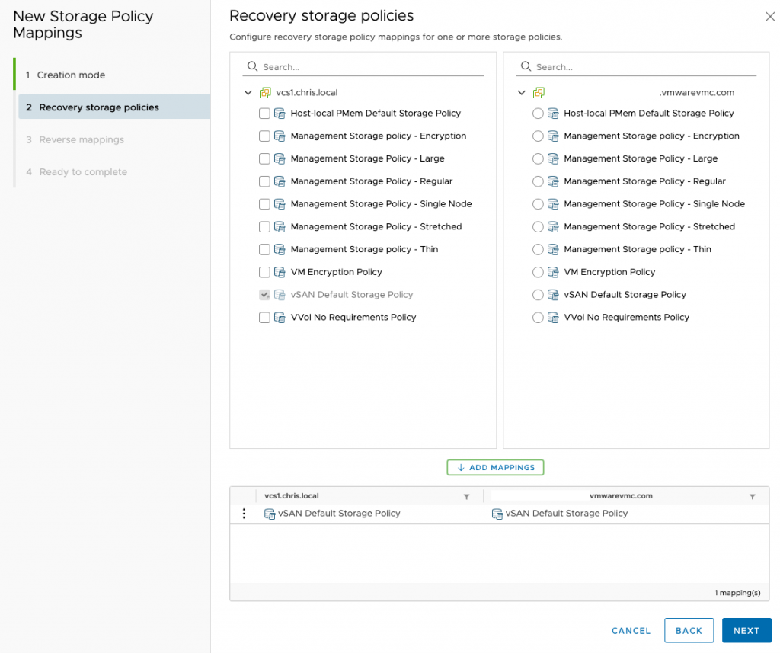Click policy icon beside right Single Node policy
This screenshot has width=780, height=653.
coord(553,204)
